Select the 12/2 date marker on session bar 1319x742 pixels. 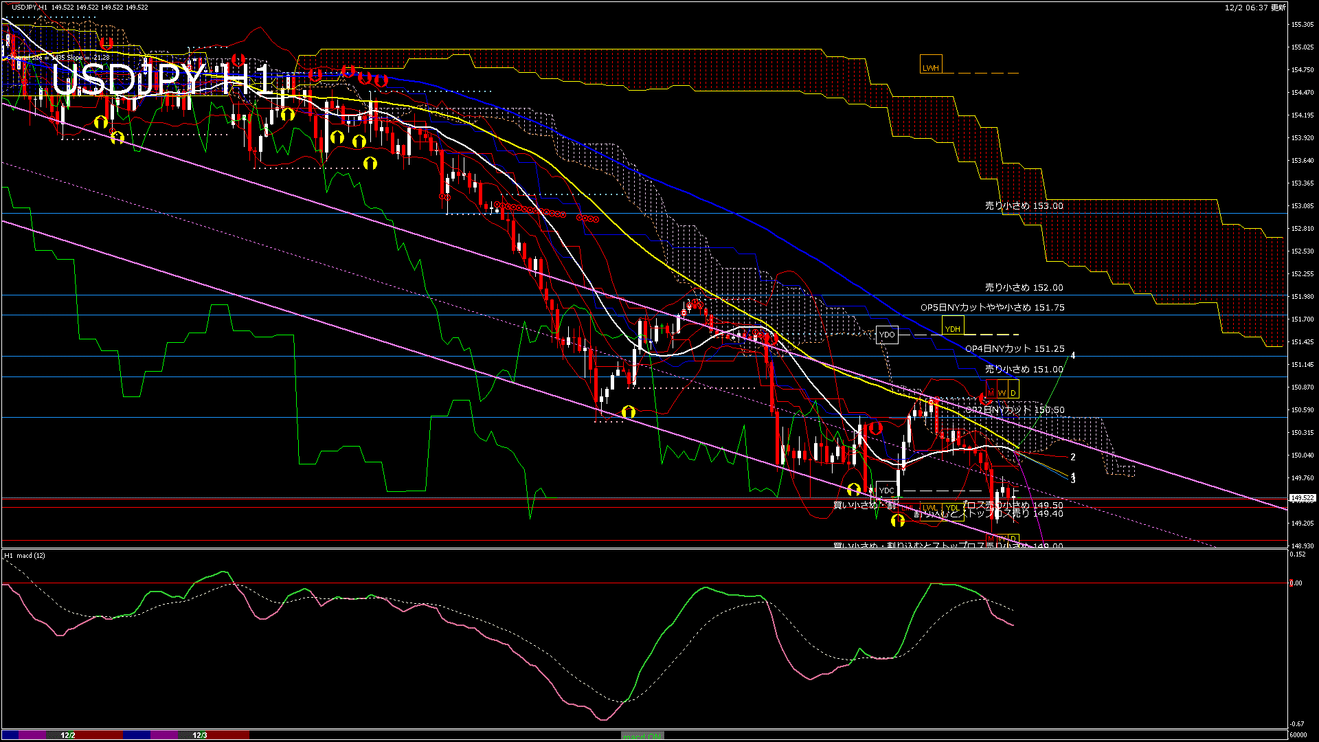point(68,735)
